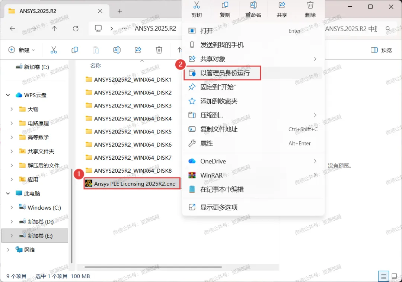Switch to details view icon in status bar
This screenshot has width=402, height=282.
pos(383,276)
